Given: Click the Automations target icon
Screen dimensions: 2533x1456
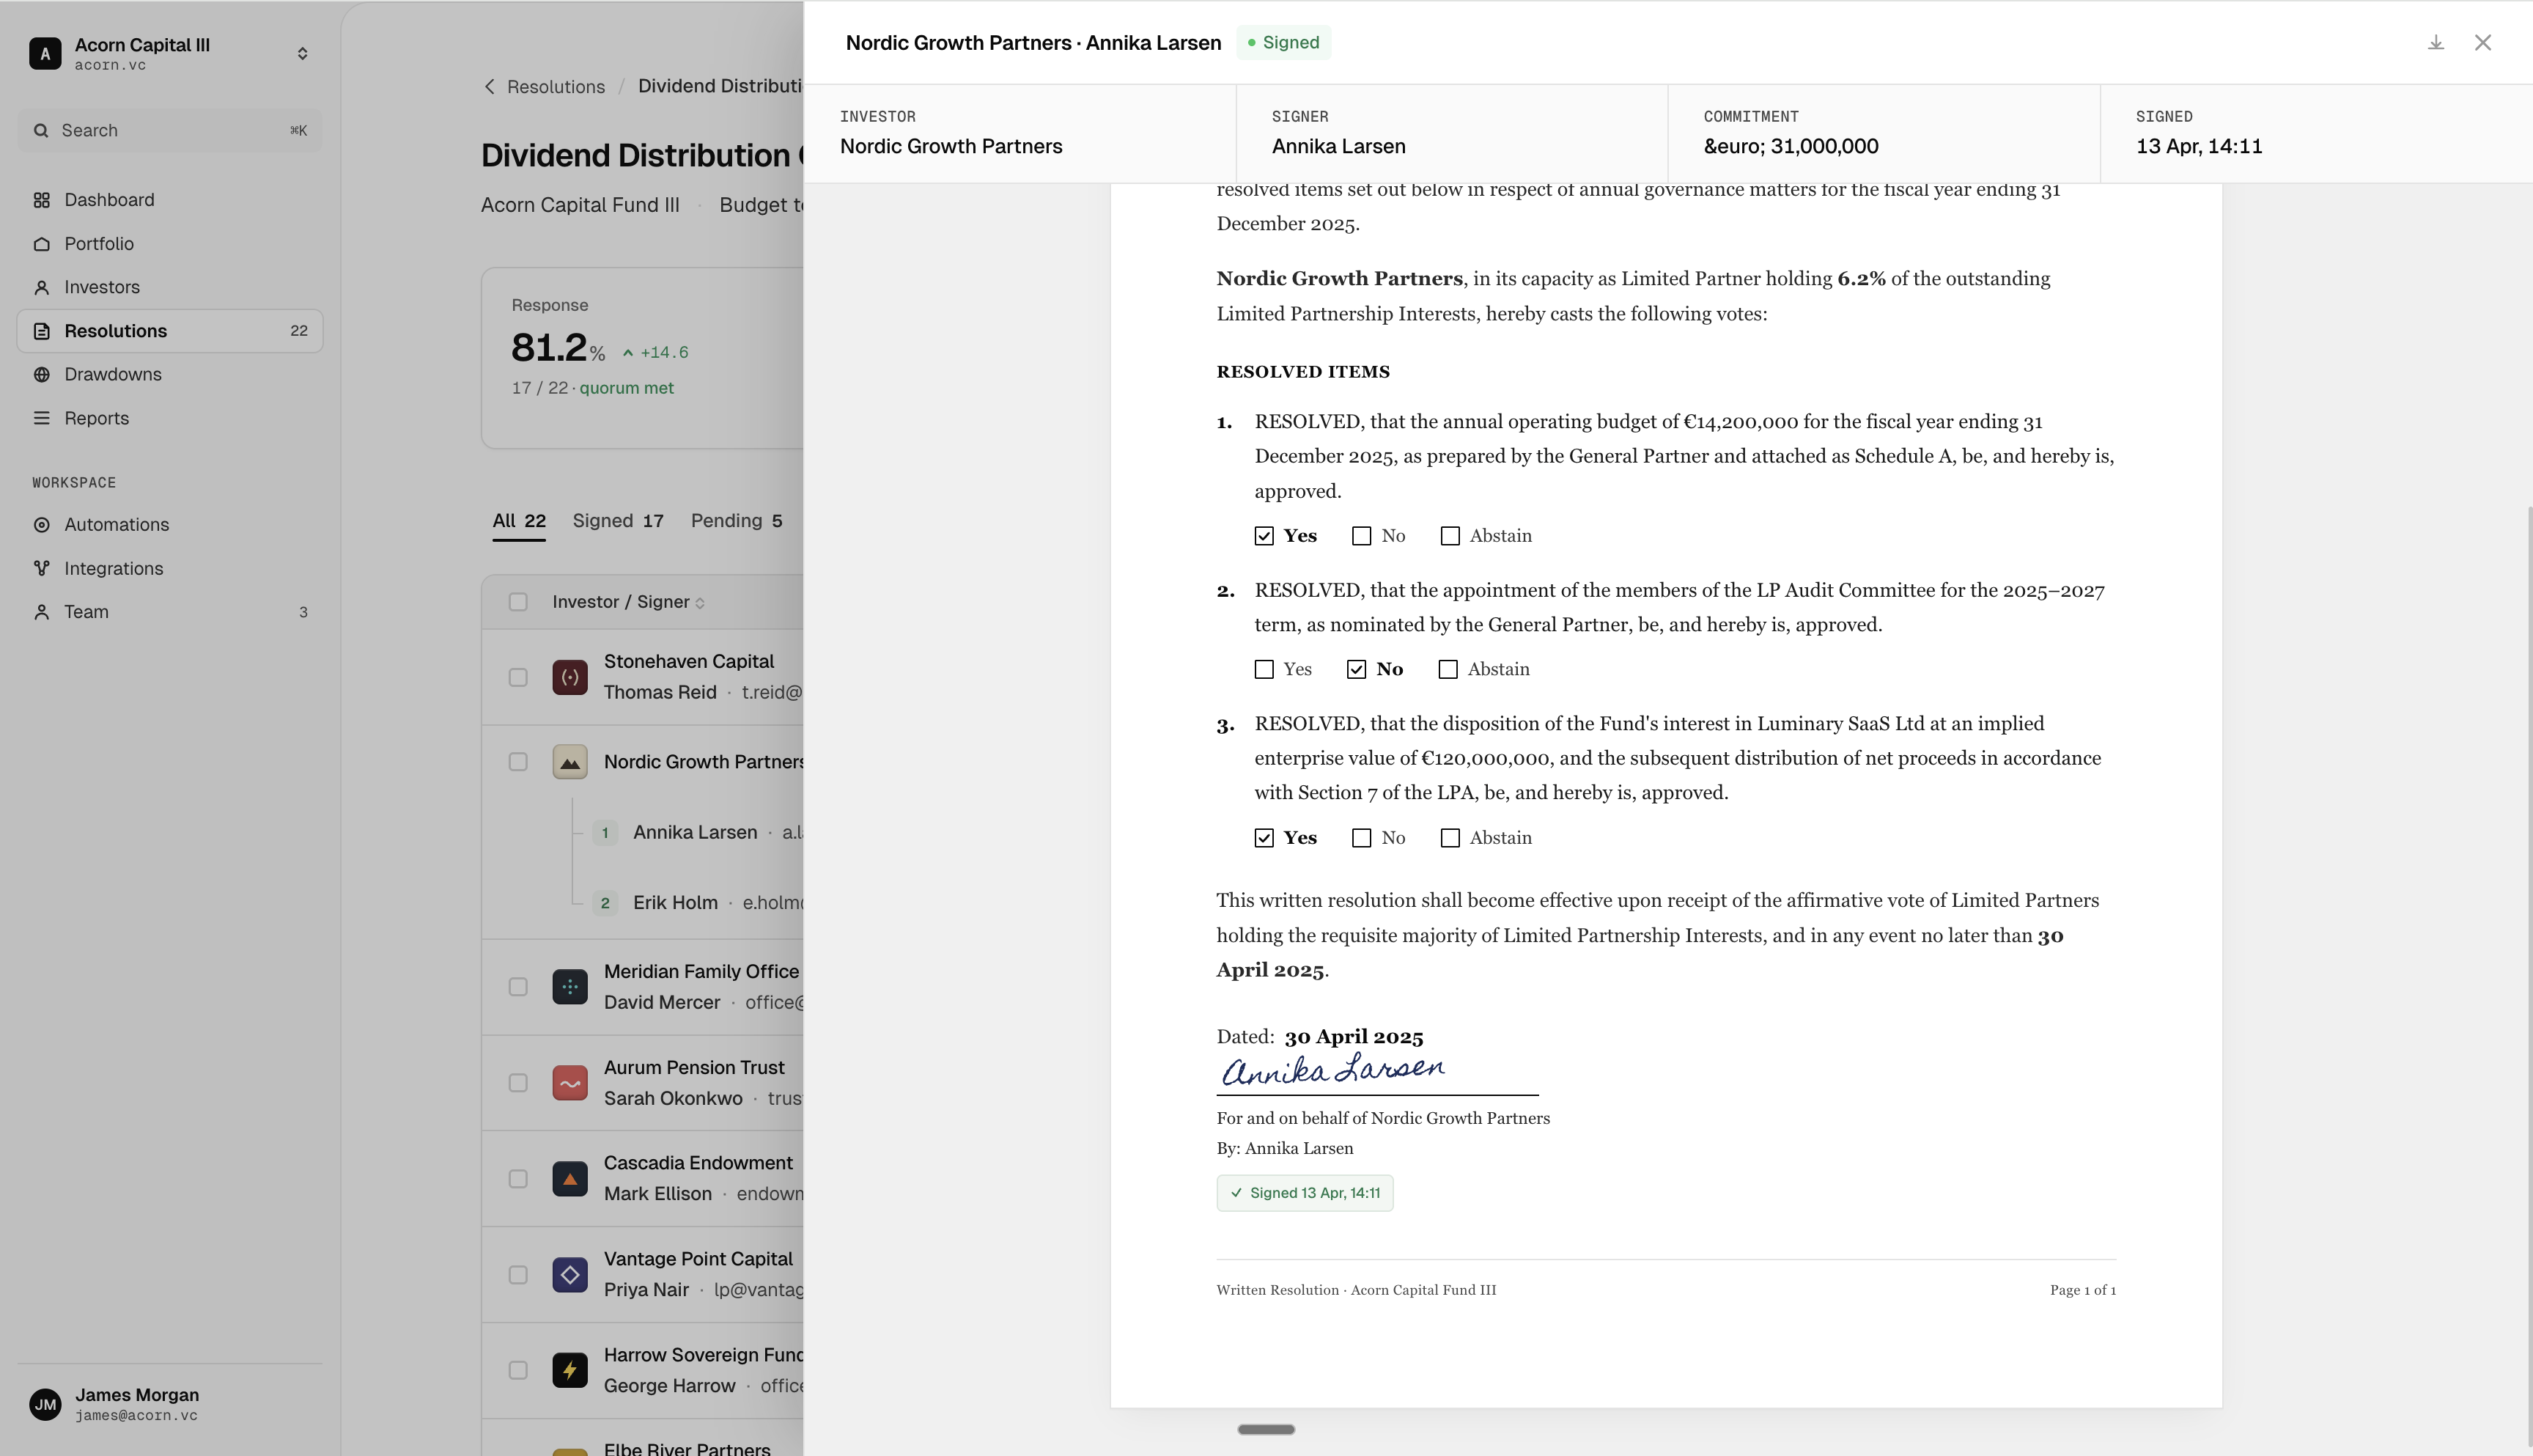Looking at the screenshot, I should click(41, 525).
